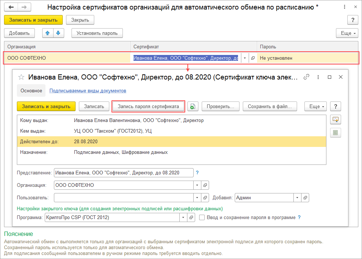This screenshot has width=362, height=259.
Task: Open the Добавил Админ value form
Action: (x=305, y=198)
